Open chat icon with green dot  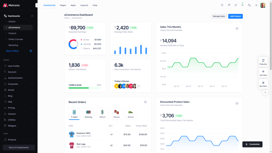tap(242, 5)
